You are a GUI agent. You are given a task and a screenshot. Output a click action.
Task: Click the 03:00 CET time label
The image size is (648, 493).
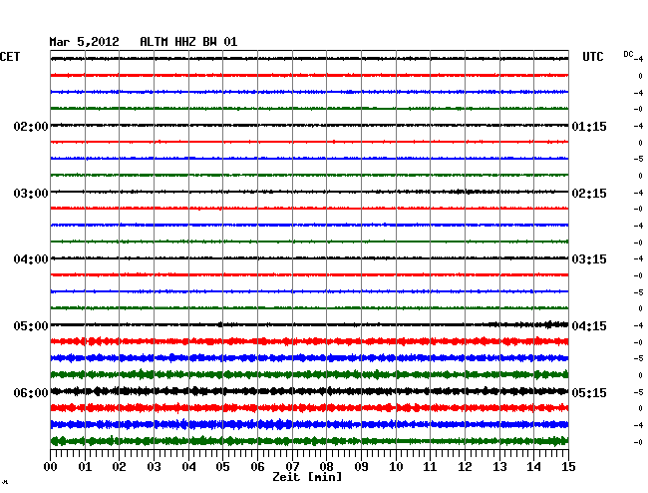pyautogui.click(x=31, y=194)
